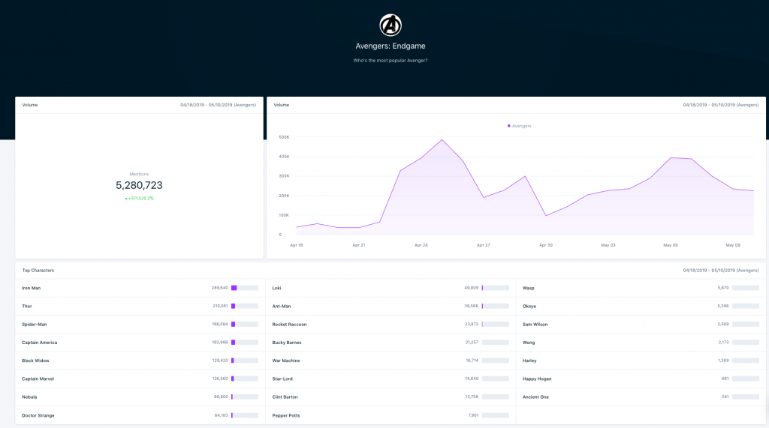Viewport: 769px width, 428px height.
Task: Select the Harley label
Action: click(529, 361)
